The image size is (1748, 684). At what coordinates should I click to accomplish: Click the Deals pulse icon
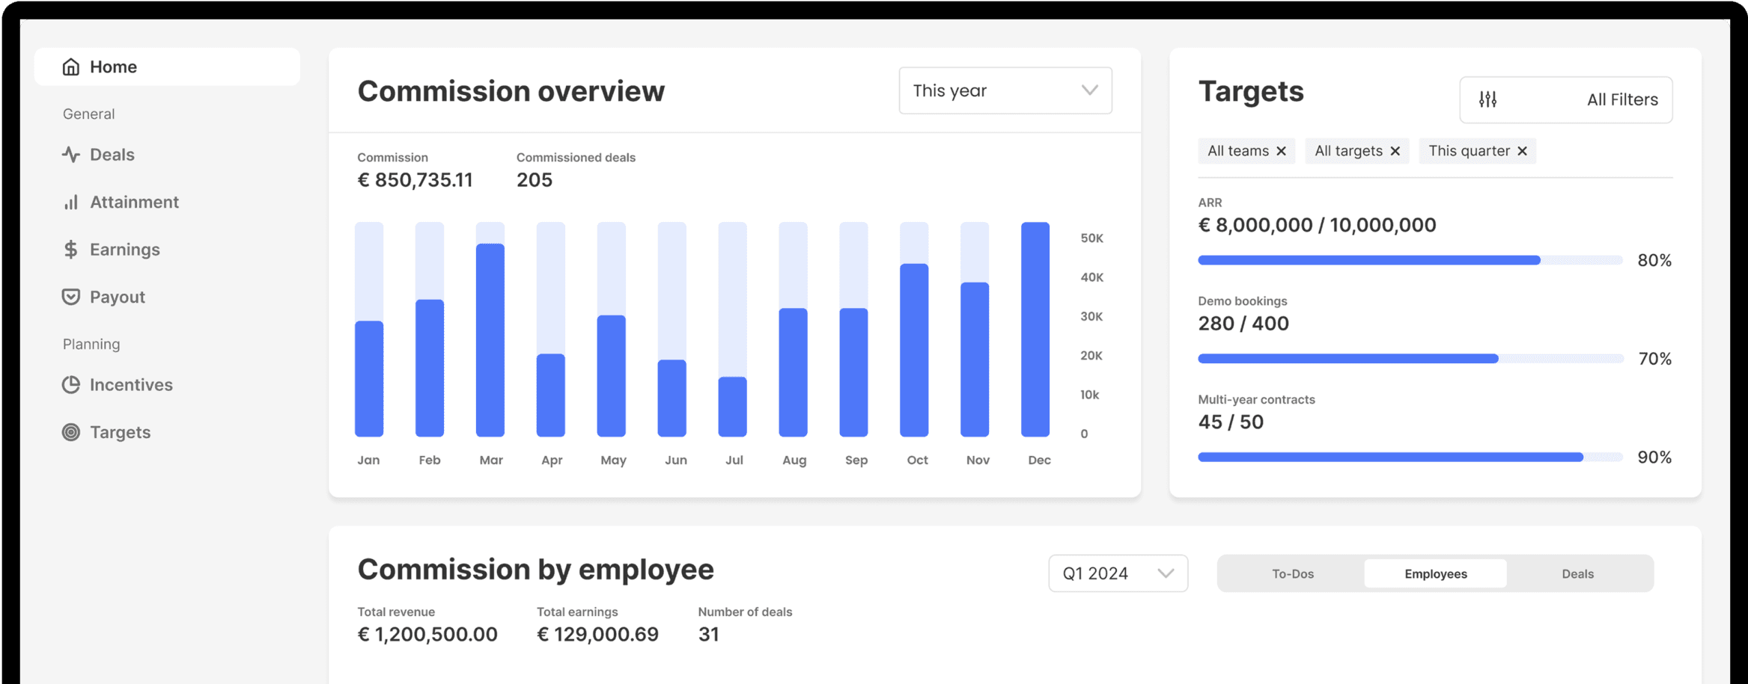coord(70,154)
